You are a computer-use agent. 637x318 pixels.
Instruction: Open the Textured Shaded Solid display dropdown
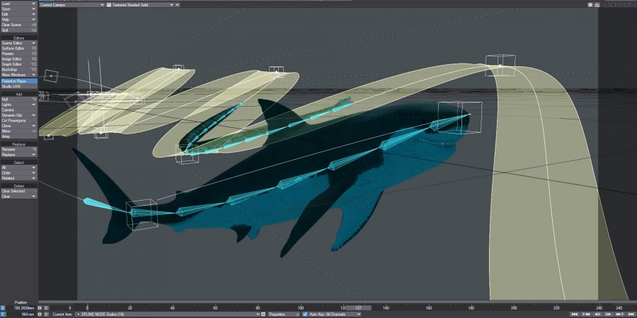pyautogui.click(x=142, y=4)
